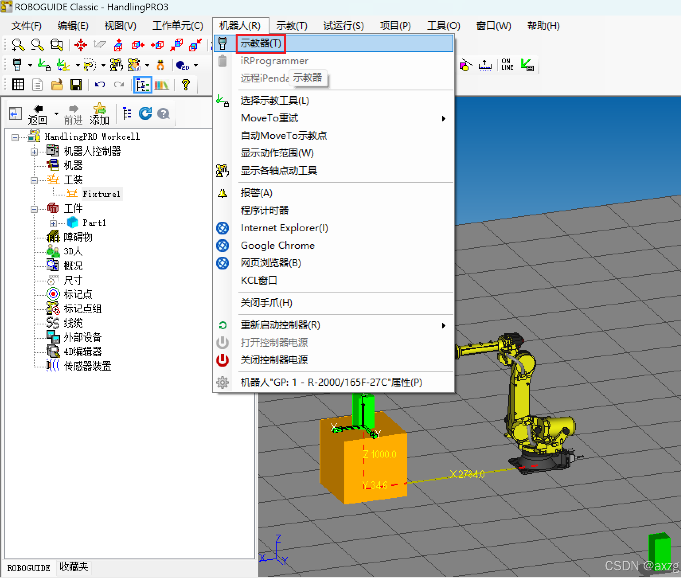681x578 pixels.
Task: Select 示教器(T) in robot menu
Action: click(x=334, y=43)
